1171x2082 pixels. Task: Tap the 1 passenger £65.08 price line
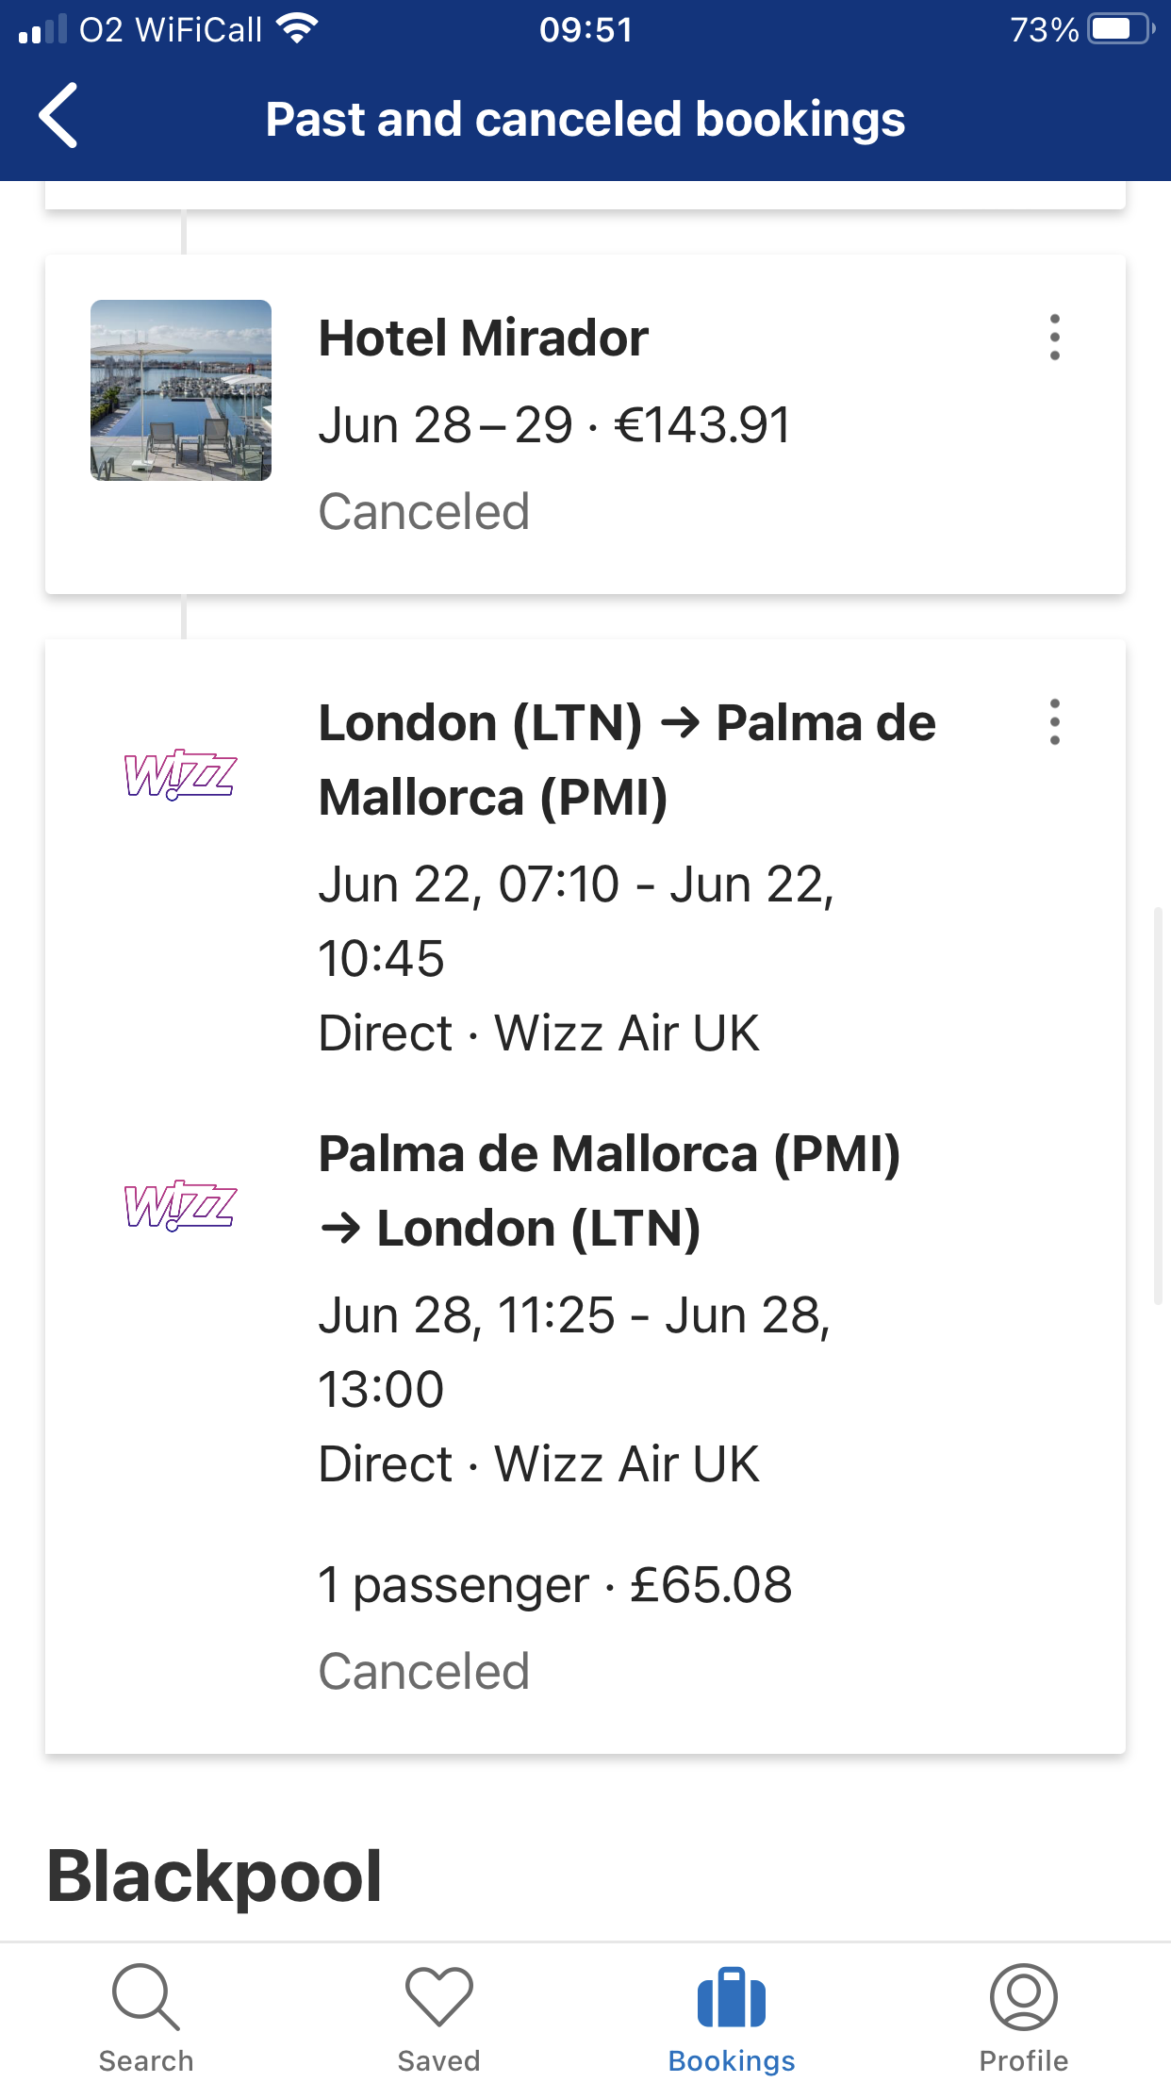[554, 1585]
